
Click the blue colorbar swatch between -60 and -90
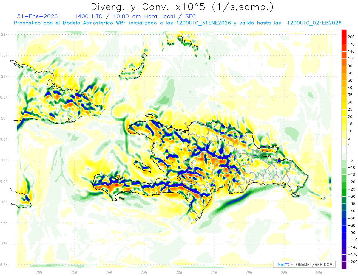[344, 229]
